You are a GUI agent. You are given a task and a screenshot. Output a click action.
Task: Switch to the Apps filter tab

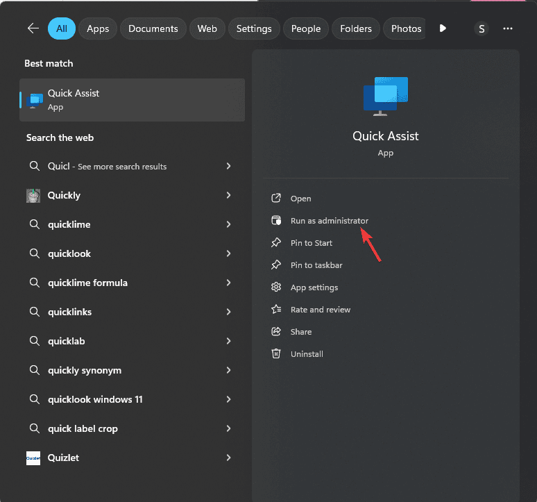pyautogui.click(x=98, y=28)
